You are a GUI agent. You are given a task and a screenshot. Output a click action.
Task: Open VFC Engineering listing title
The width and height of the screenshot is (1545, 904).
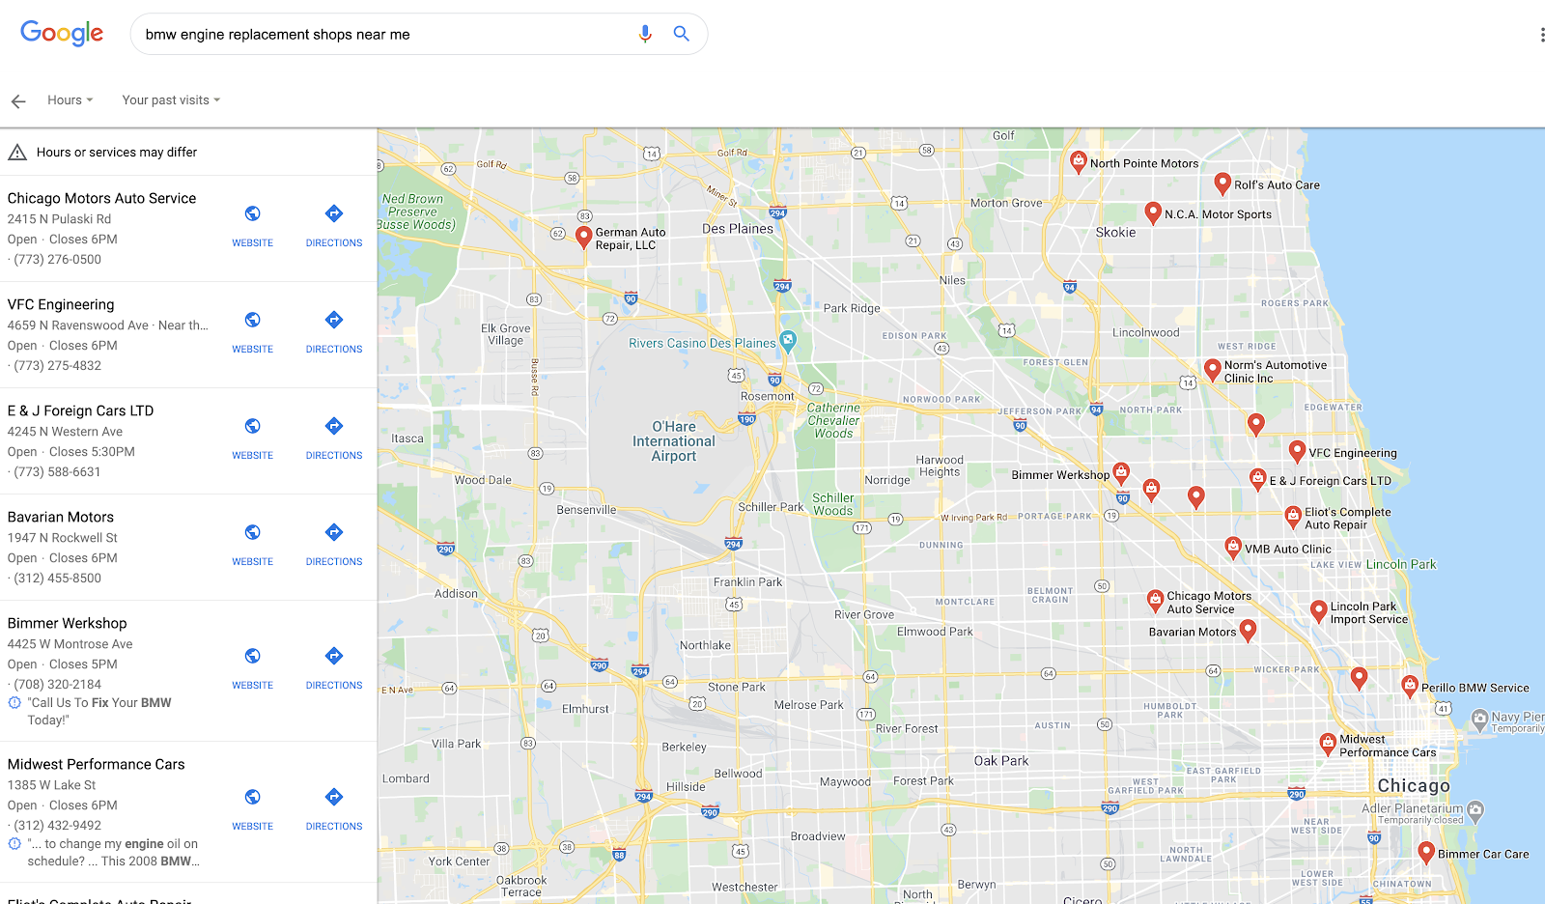click(x=61, y=304)
